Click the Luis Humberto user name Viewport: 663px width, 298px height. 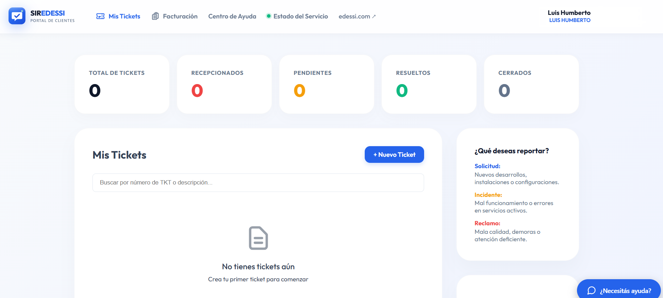tap(569, 13)
